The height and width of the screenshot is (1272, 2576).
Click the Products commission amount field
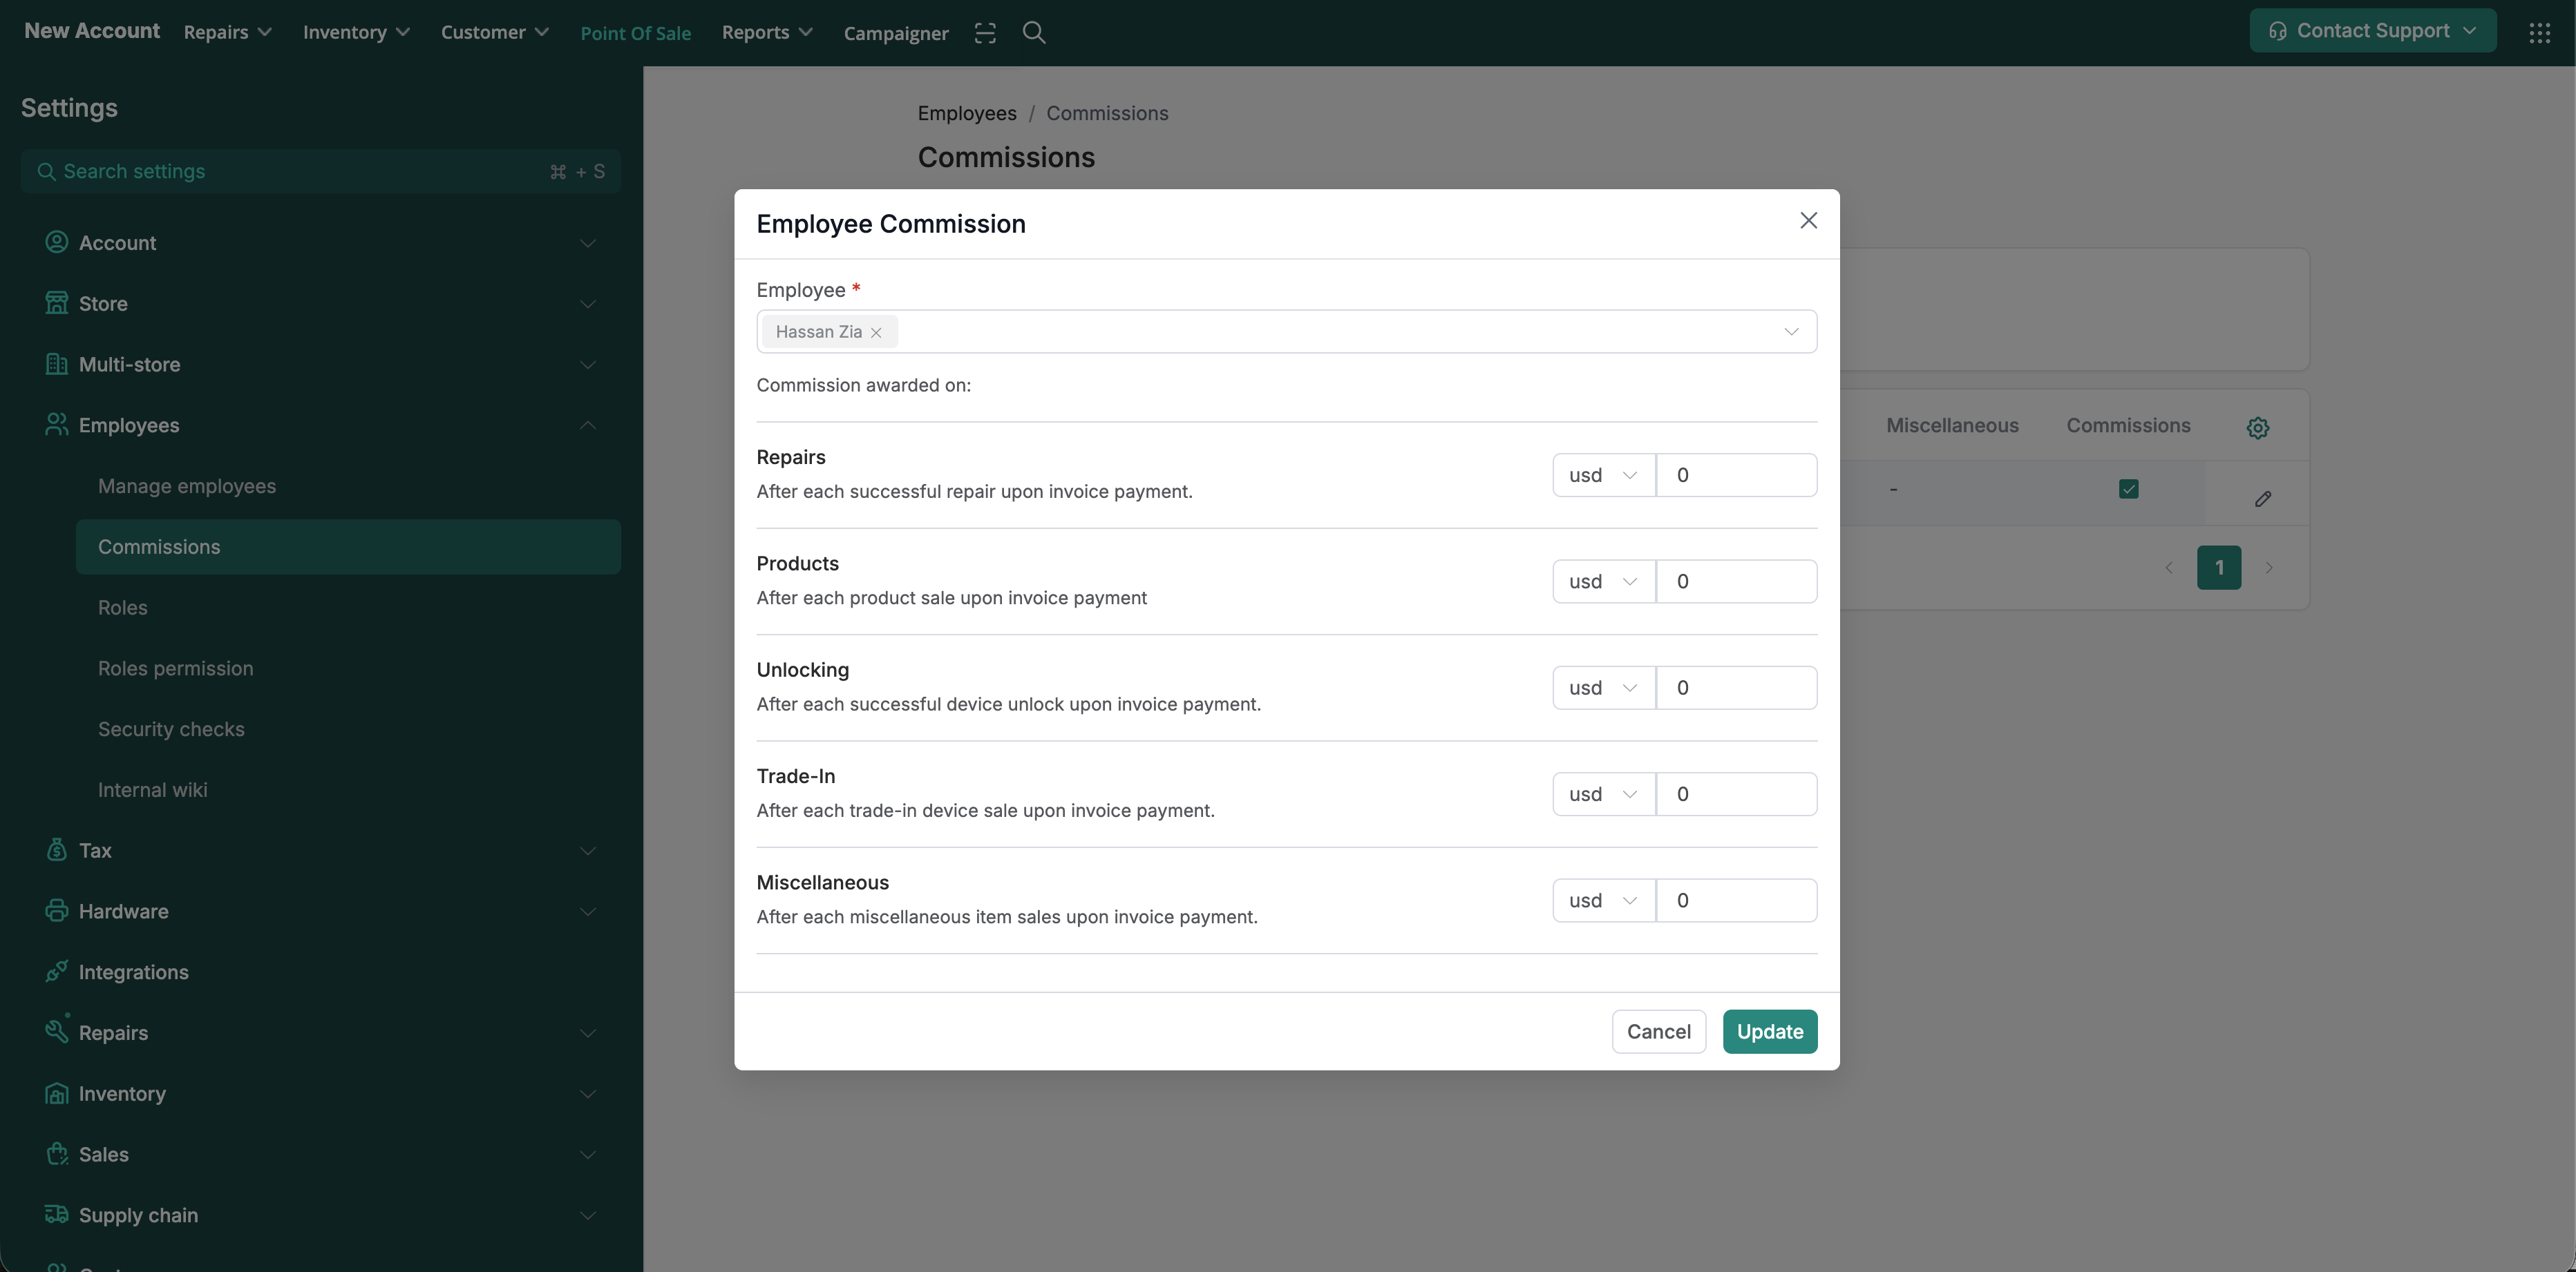tap(1736, 581)
